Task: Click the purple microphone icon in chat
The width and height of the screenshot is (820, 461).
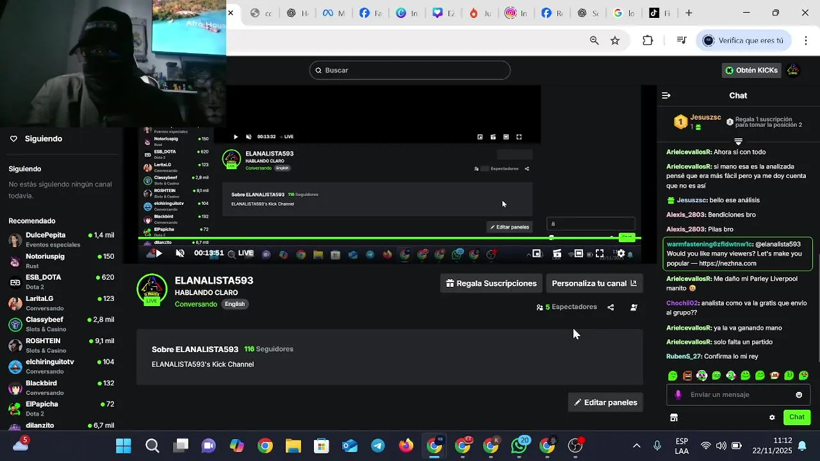Action: [678, 394]
